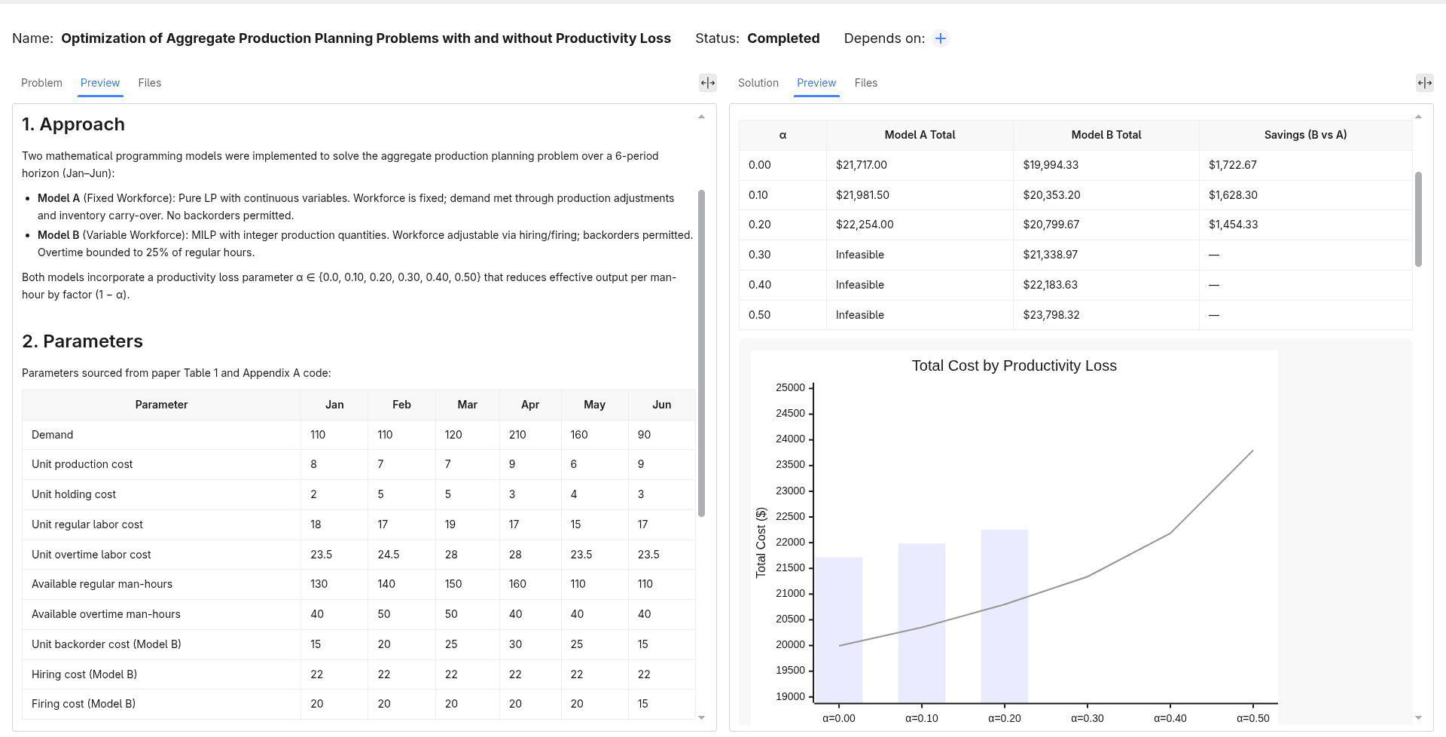
Task: Click the Model B Total column header
Action: [1106, 135]
